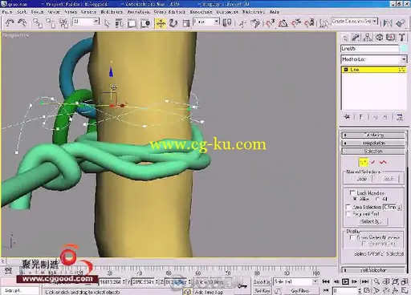
Task: Enable Show Vertex Numbers checkbox
Action: [352, 237]
